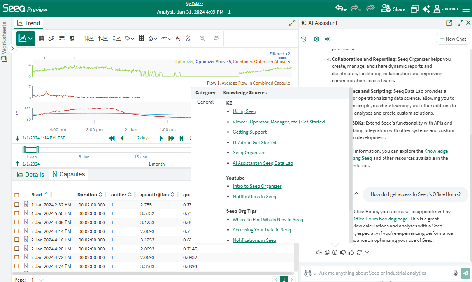The width and height of the screenshot is (472, 282).
Task: Open the Getting Support link
Action: (250, 132)
